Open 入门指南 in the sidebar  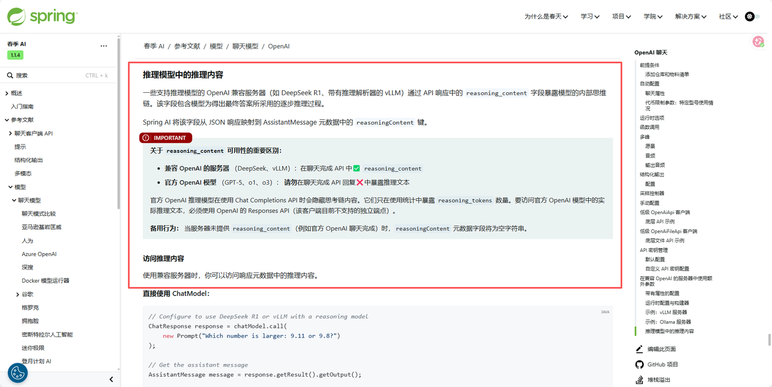[22, 107]
